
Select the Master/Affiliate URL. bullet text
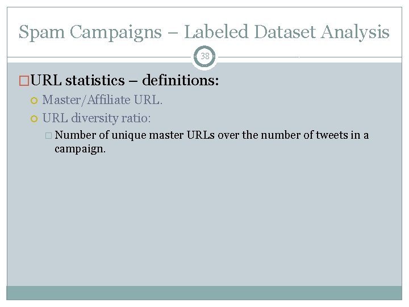point(102,99)
